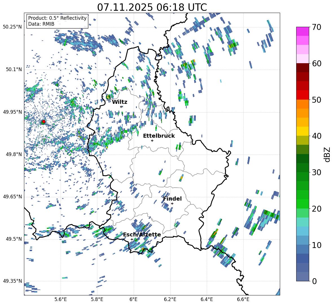The height and width of the screenshot is (305, 334).
Task: Click the Findel cross marker
Action: click(x=172, y=204)
